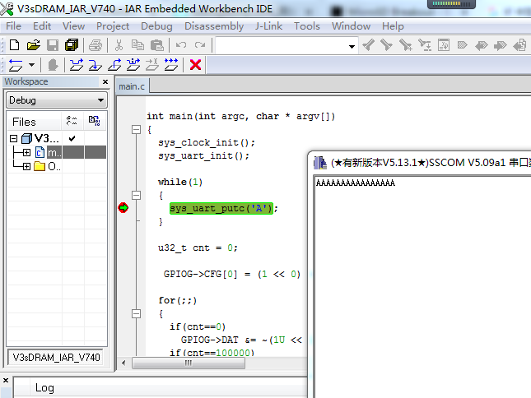Screen dimensions: 531x398
Task: Switch to the main.c editor tab
Action: pos(132,86)
